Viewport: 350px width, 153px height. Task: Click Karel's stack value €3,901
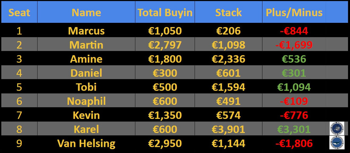[228, 129]
